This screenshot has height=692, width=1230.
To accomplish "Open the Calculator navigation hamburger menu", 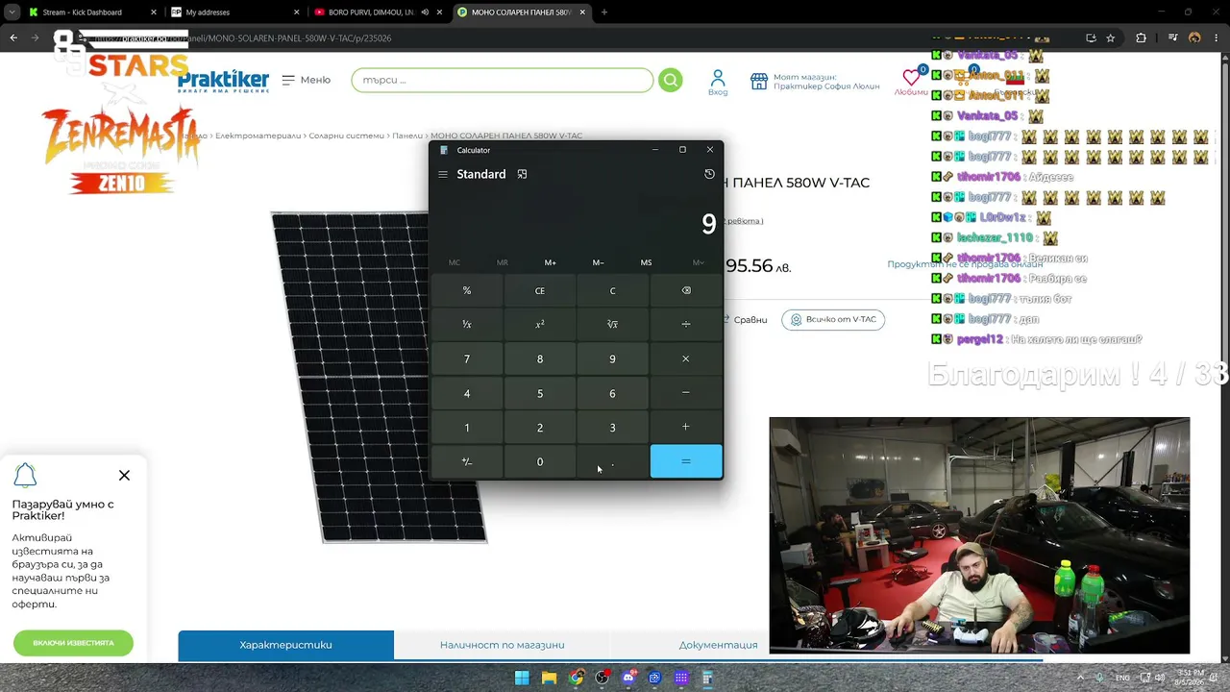I will pos(442,174).
